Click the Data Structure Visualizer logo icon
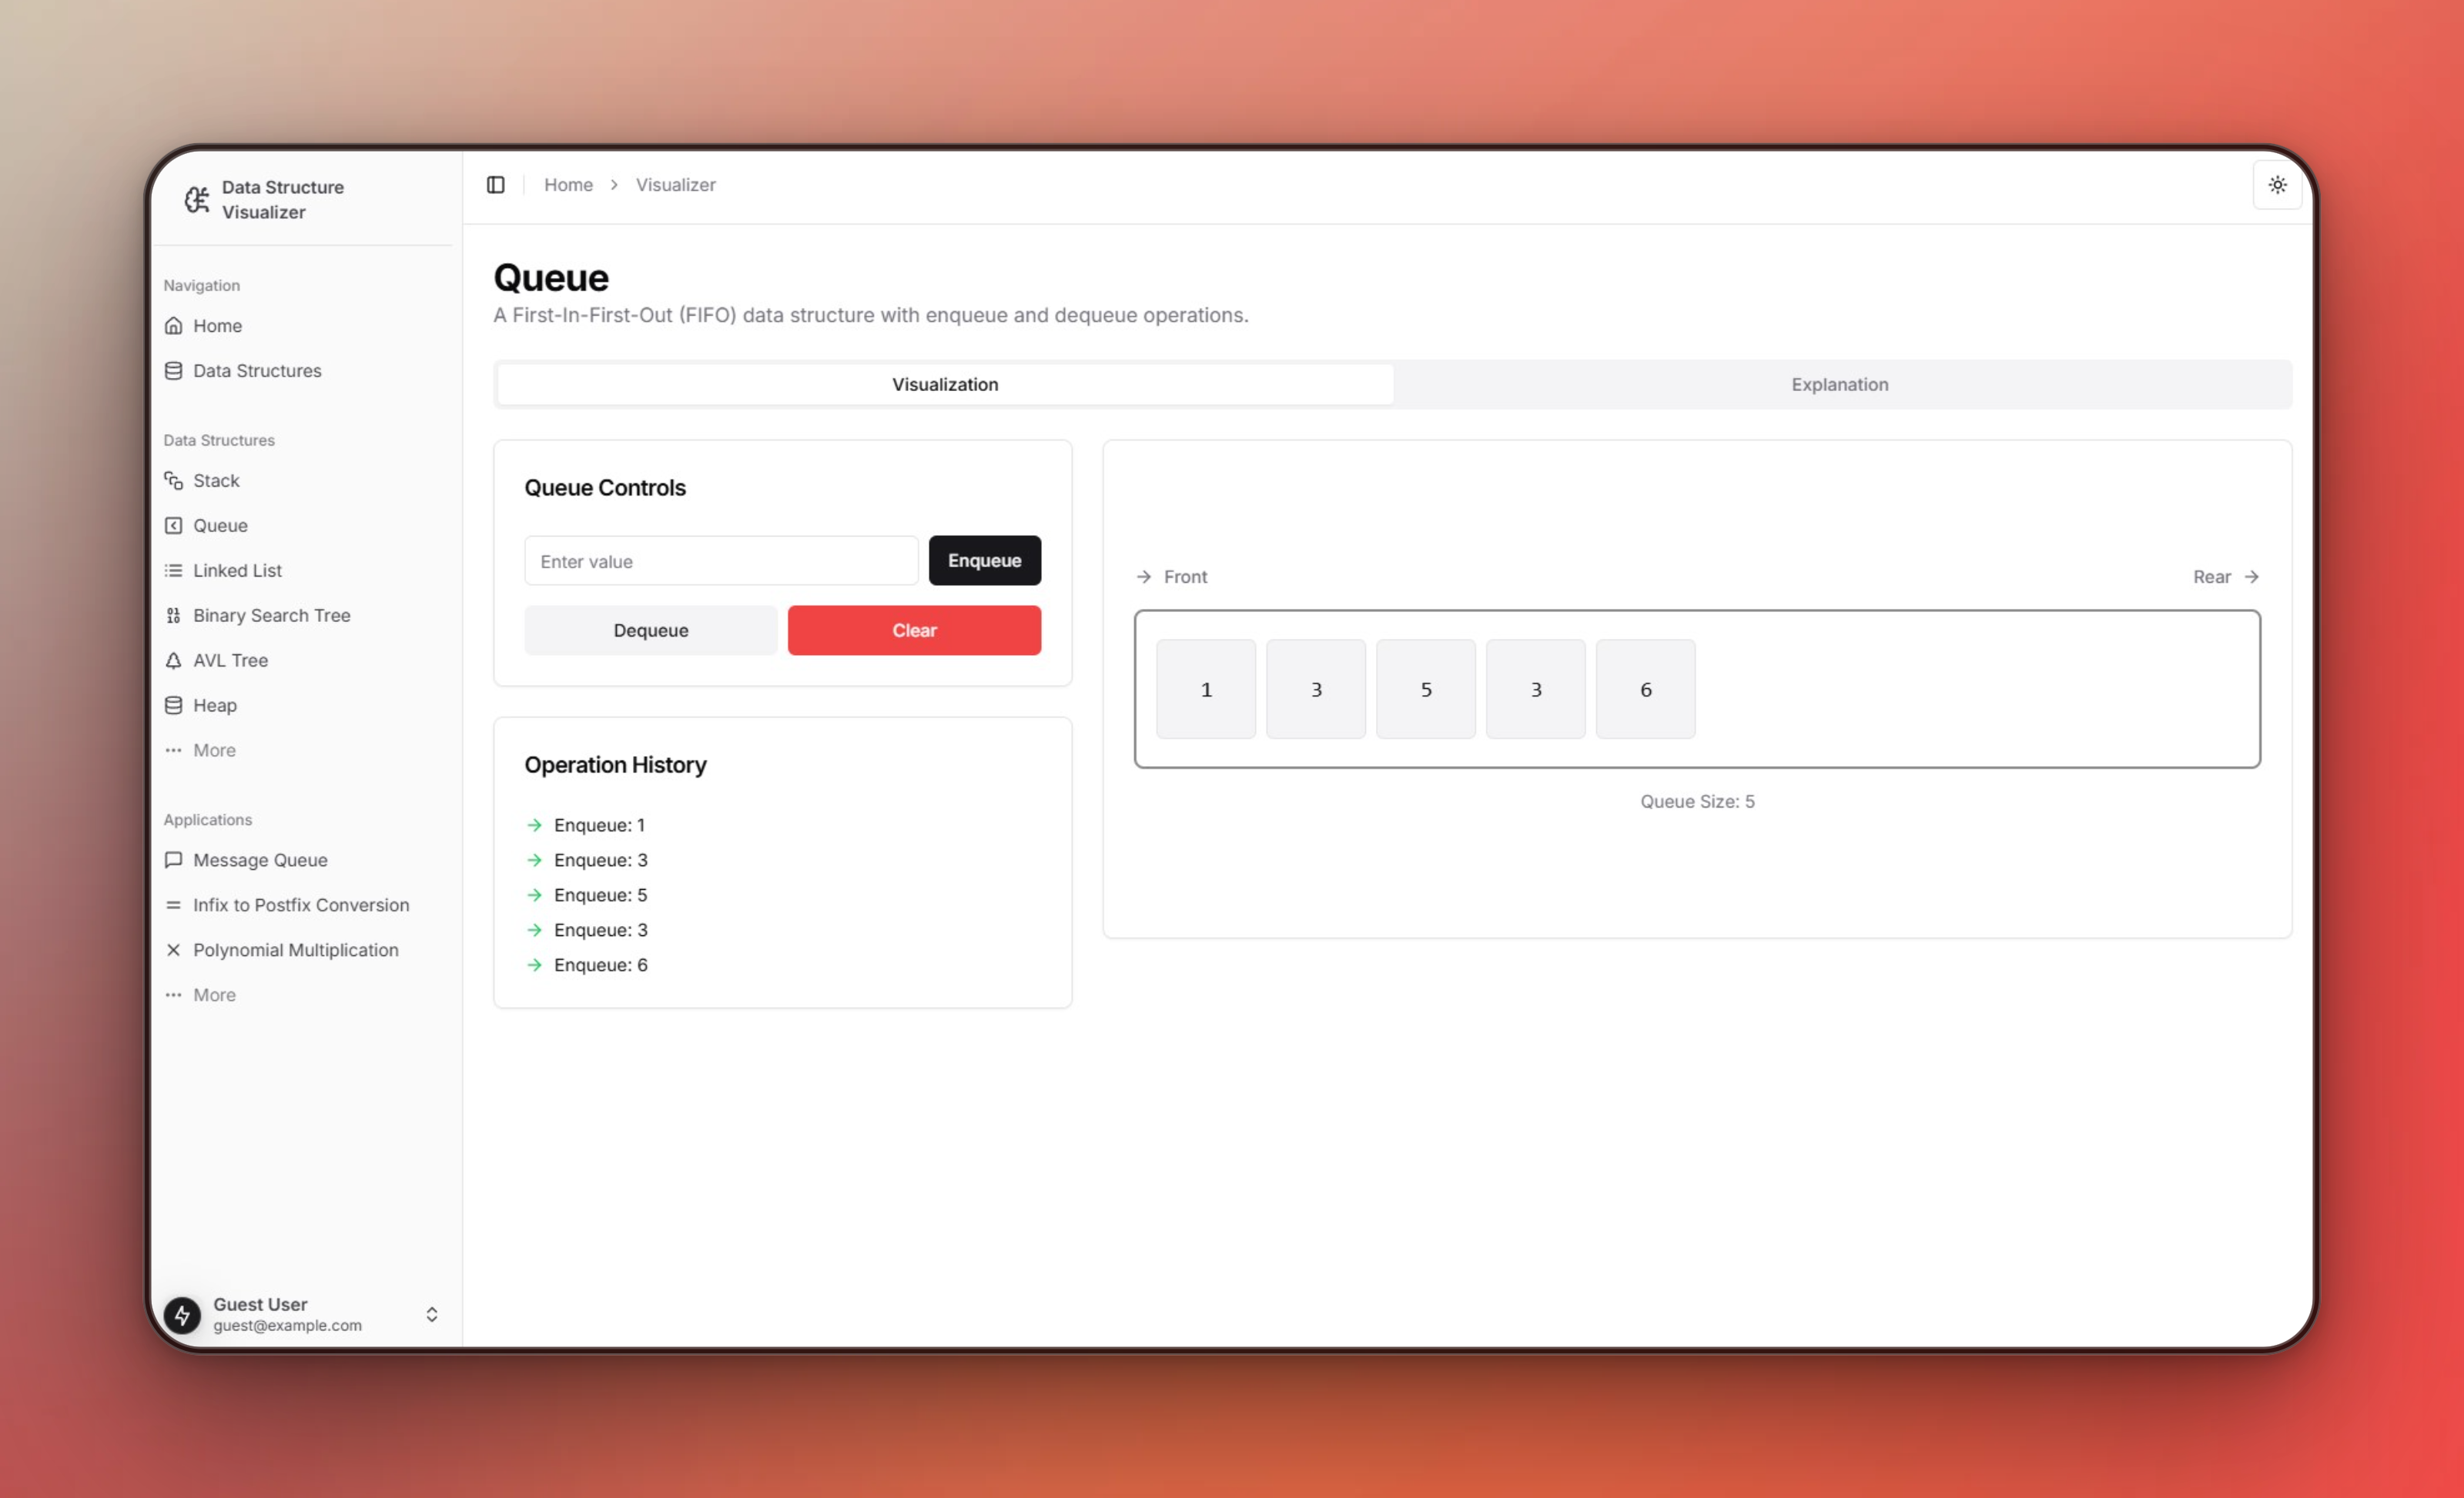The height and width of the screenshot is (1498, 2464). [x=197, y=200]
